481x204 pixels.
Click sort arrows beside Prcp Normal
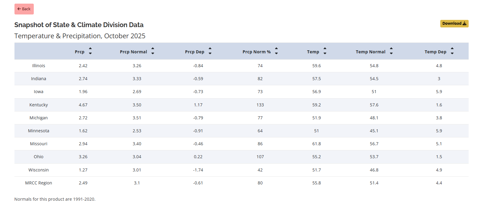tap(153, 51)
